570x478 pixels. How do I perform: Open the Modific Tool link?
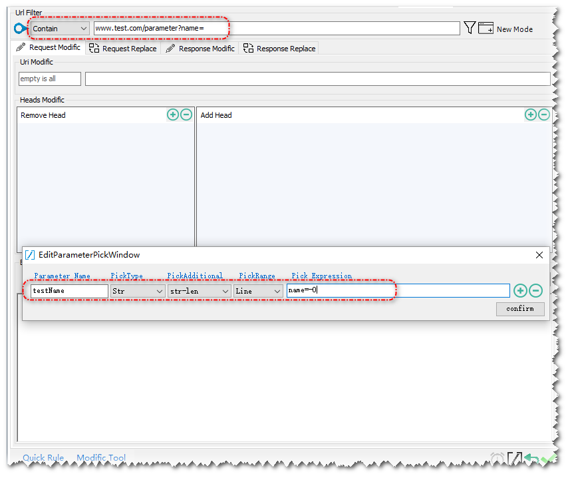pos(101,457)
